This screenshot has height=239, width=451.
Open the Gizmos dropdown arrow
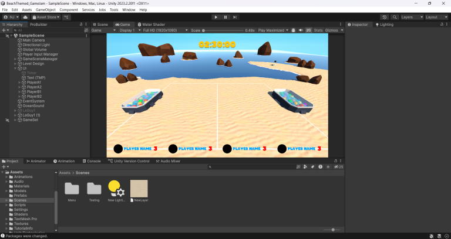point(342,30)
